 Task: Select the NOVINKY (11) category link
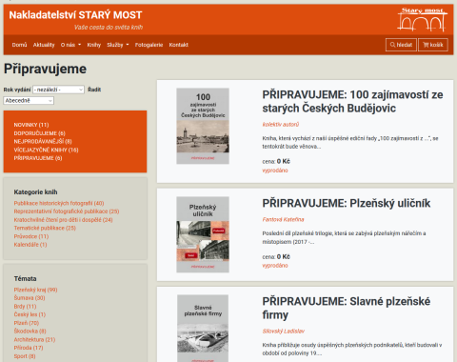coord(31,125)
